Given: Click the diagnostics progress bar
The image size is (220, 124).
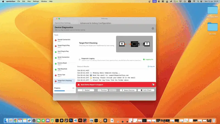Looking at the screenshot, I should [x=64, y=91].
